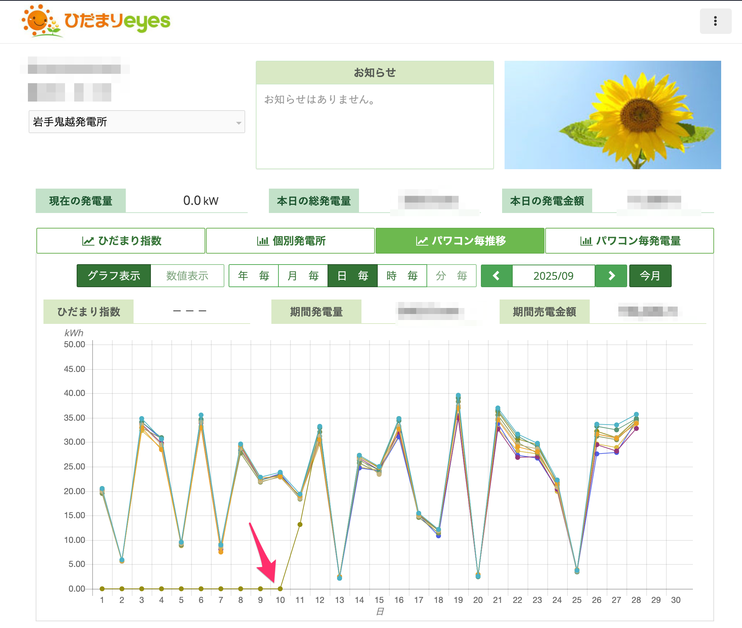742x628 pixels.
Task: Click bar chart icon on 個別発電所 tab
Action: pyautogui.click(x=263, y=241)
